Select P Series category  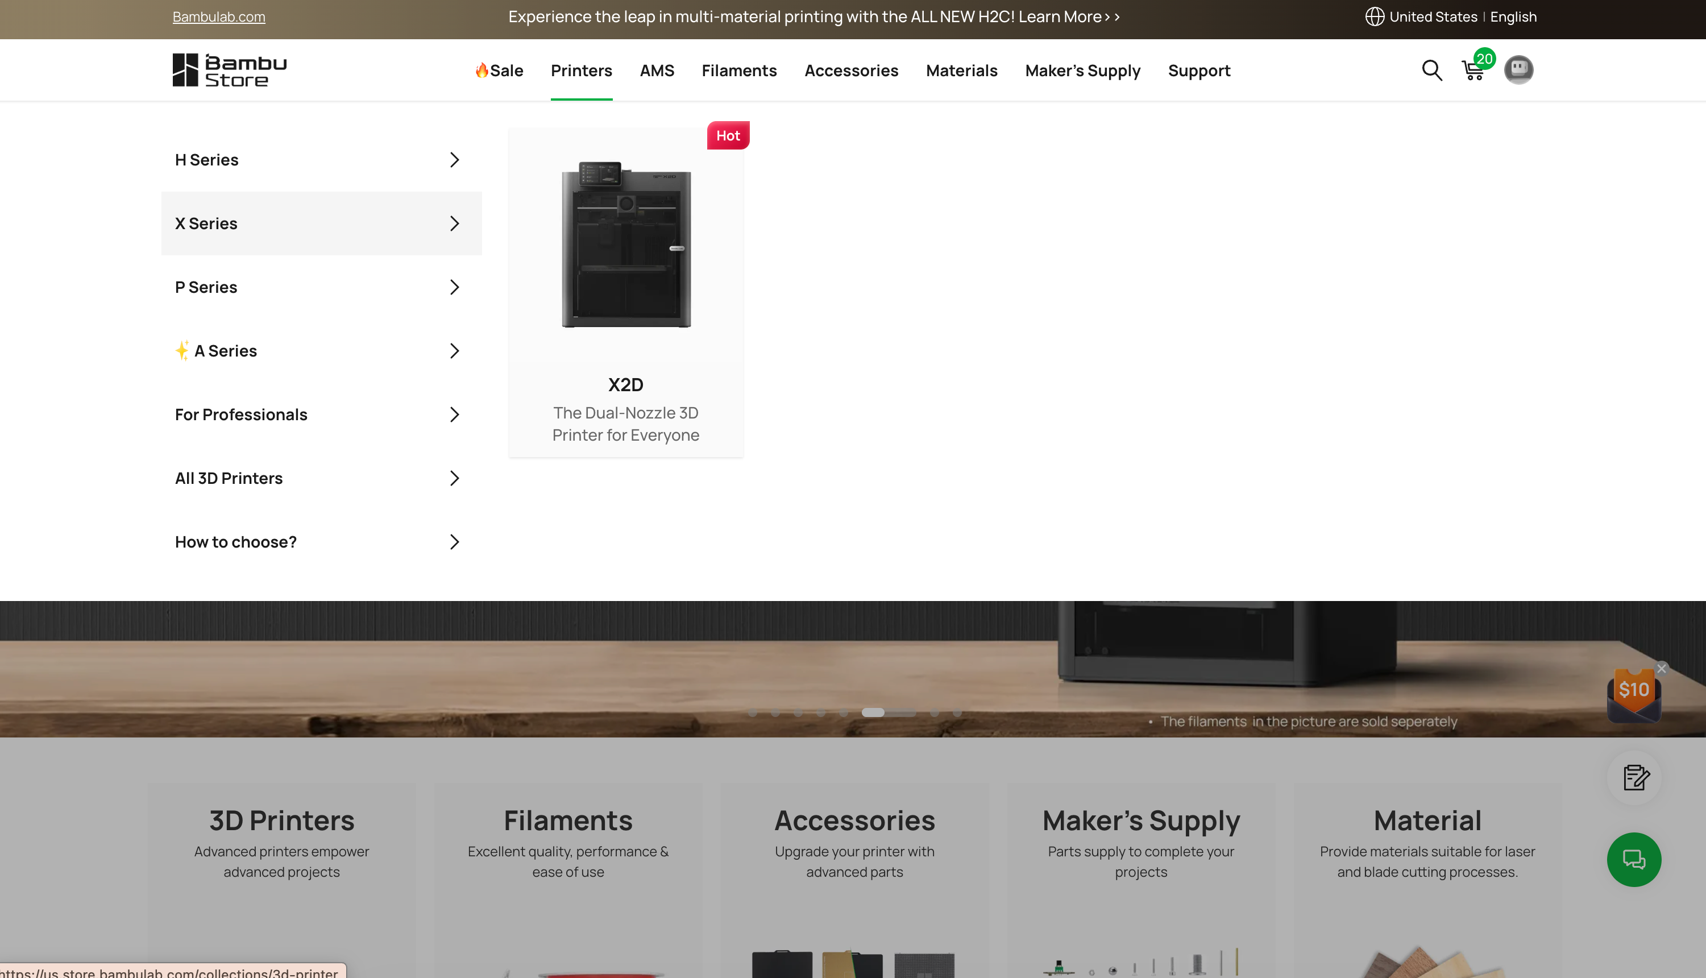click(x=321, y=288)
